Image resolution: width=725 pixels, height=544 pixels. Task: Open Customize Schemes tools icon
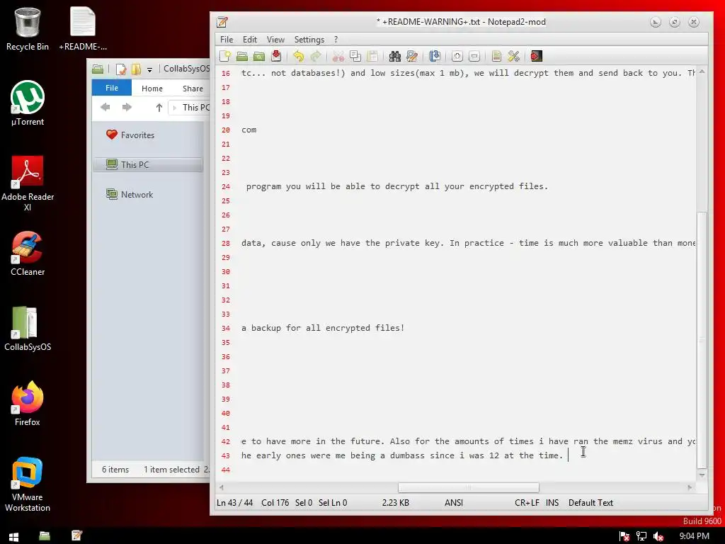pyautogui.click(x=514, y=57)
